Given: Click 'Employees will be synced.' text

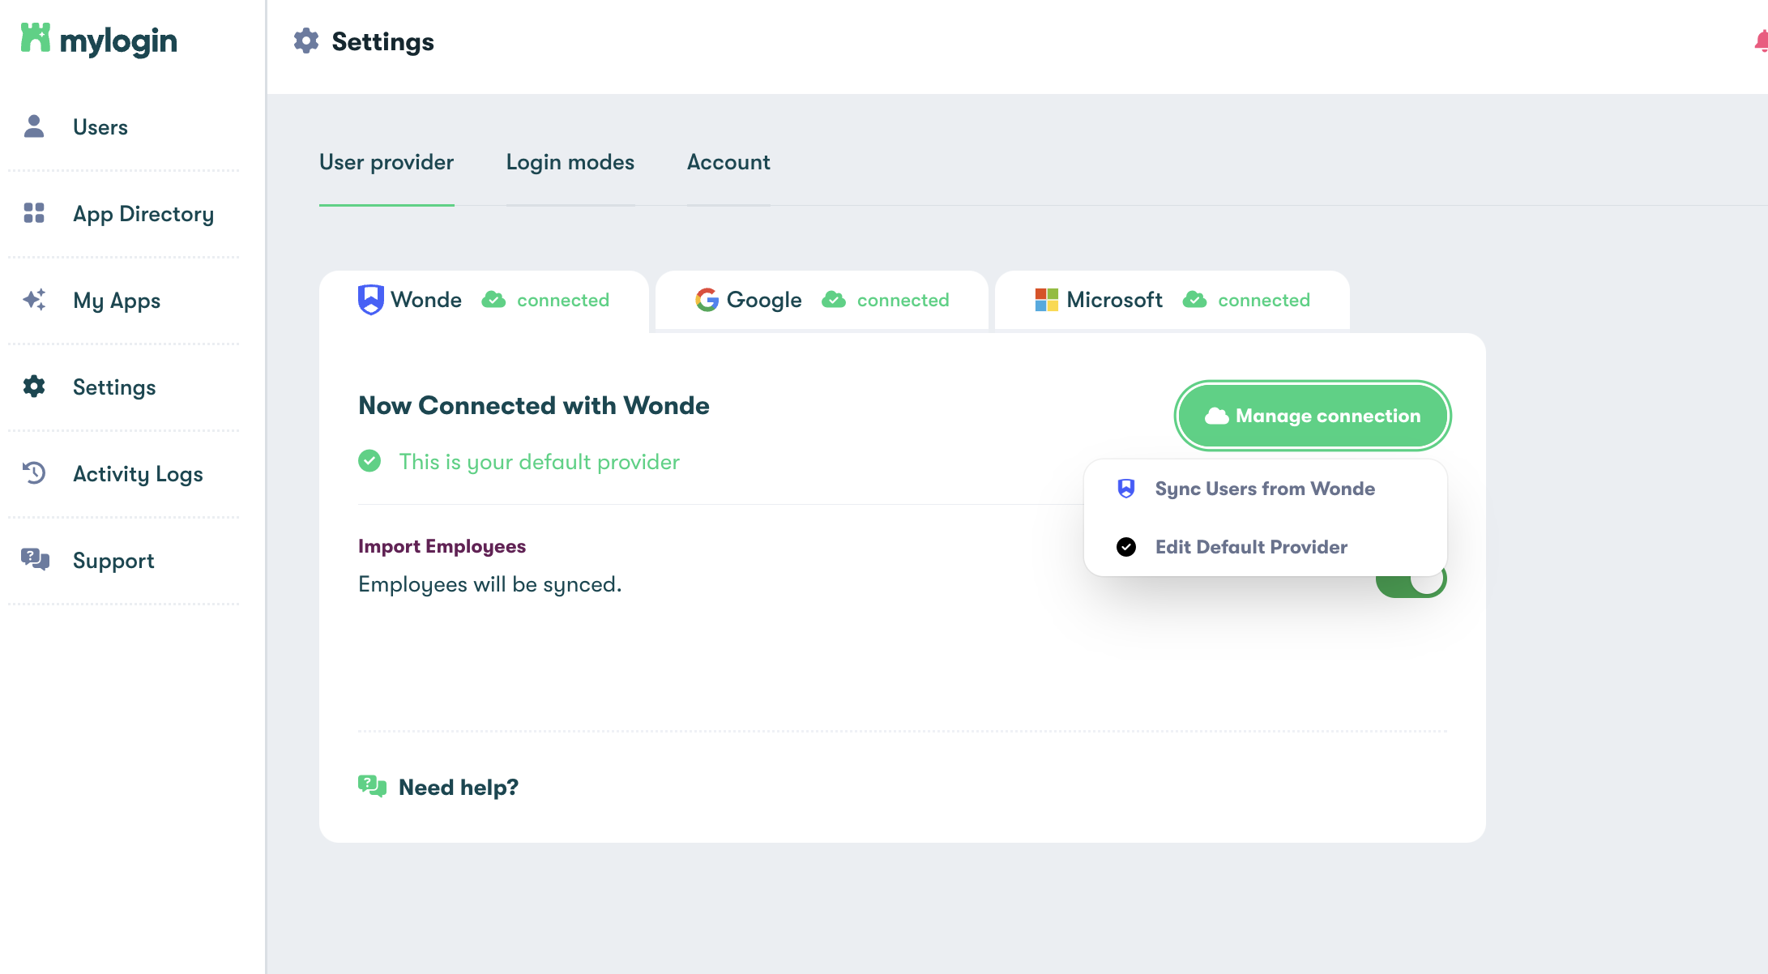Looking at the screenshot, I should [489, 584].
